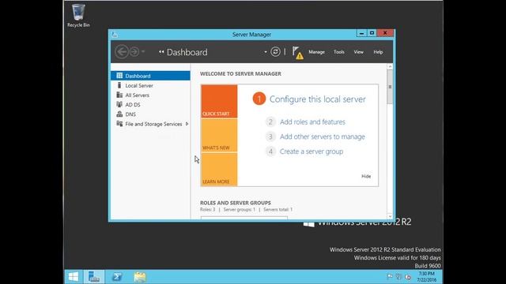Click the step 1 circle
The width and height of the screenshot is (506, 284).
pyautogui.click(x=259, y=99)
